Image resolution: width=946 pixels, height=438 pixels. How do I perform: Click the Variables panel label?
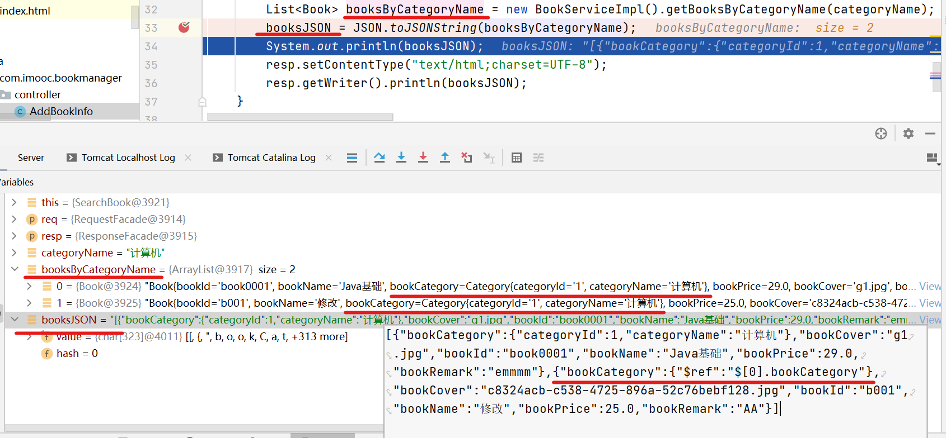pyautogui.click(x=17, y=182)
